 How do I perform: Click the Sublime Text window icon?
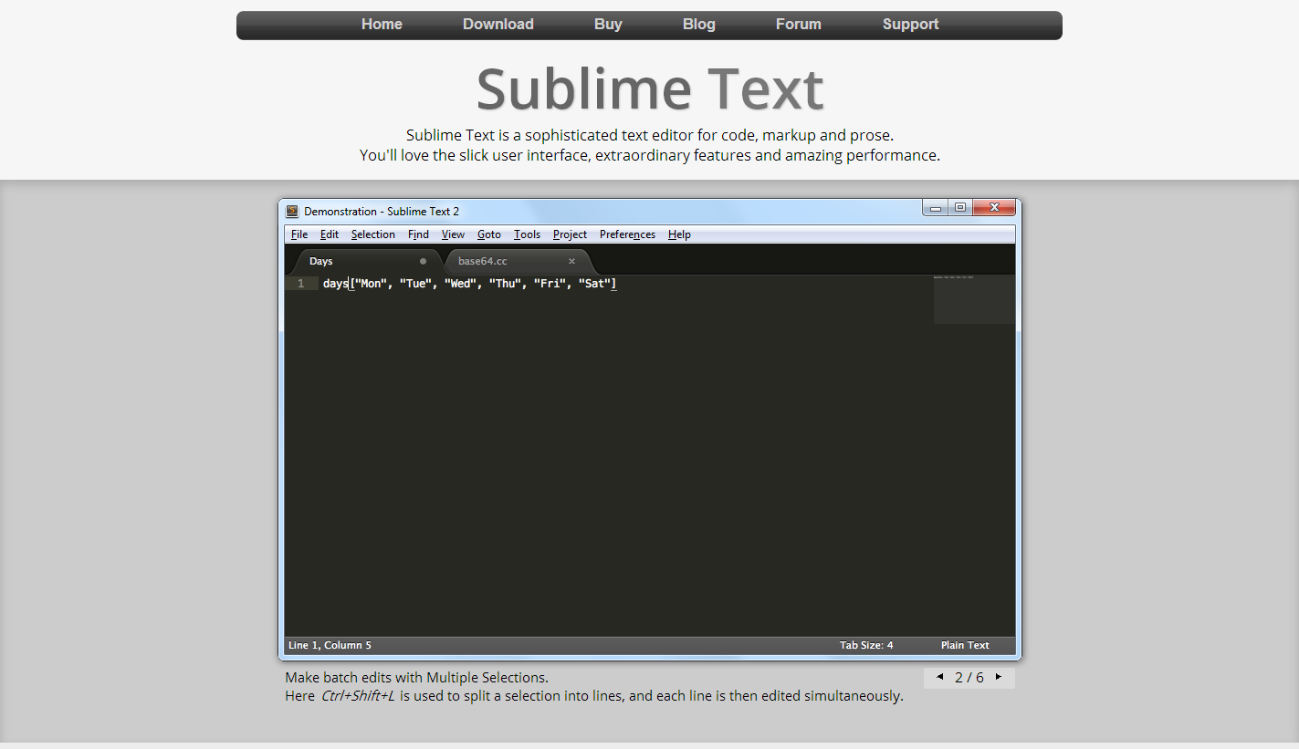click(292, 211)
